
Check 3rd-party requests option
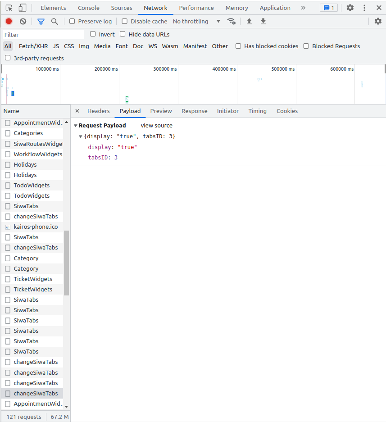[8, 58]
